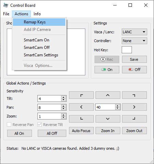Image resolution: width=154 pixels, height=164 pixels.
Task: Click the Auto Focus button
Action: click(81, 131)
